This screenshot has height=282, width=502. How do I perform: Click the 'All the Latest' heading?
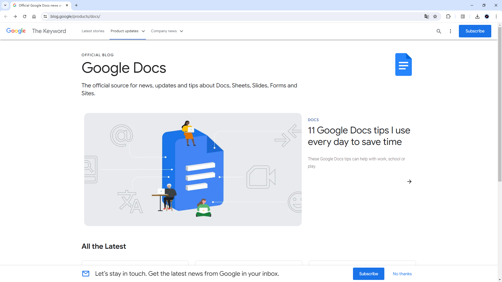104,246
